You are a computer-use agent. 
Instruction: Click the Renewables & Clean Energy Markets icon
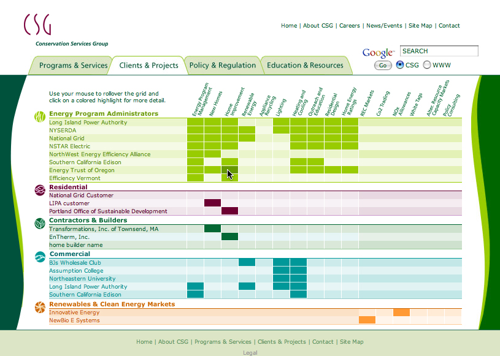[40, 307]
